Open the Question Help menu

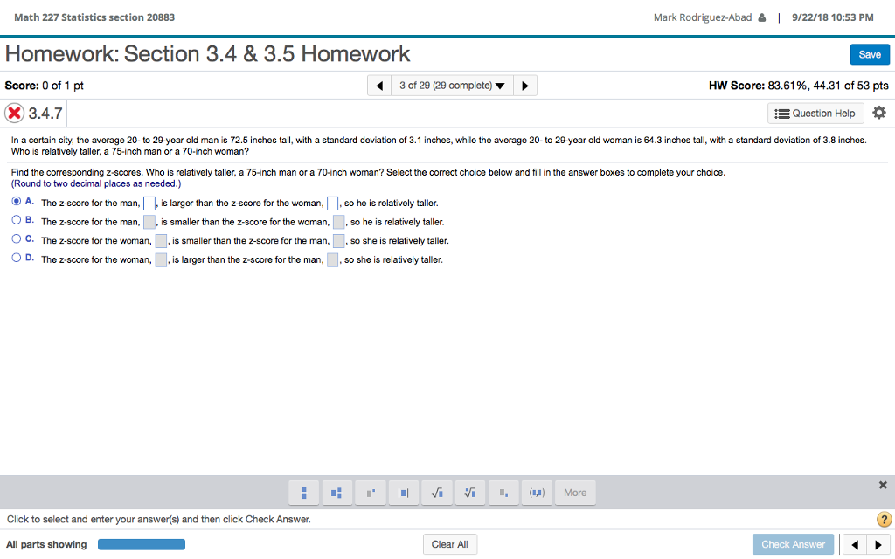[x=815, y=113]
